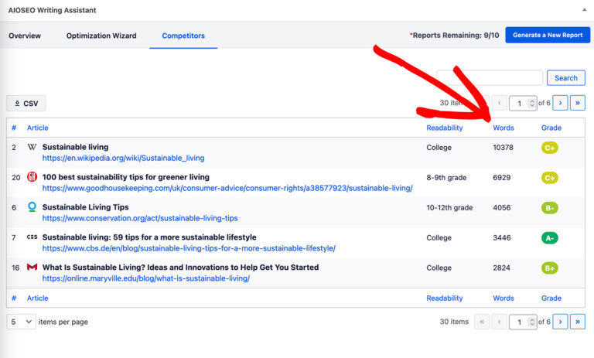Open the items per page dropdown

21,322
